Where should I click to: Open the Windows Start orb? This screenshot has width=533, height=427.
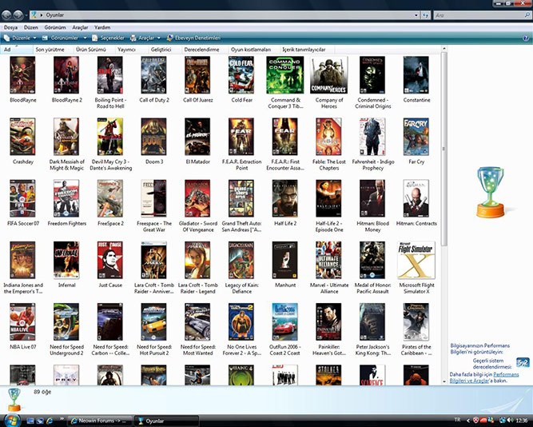(11, 420)
